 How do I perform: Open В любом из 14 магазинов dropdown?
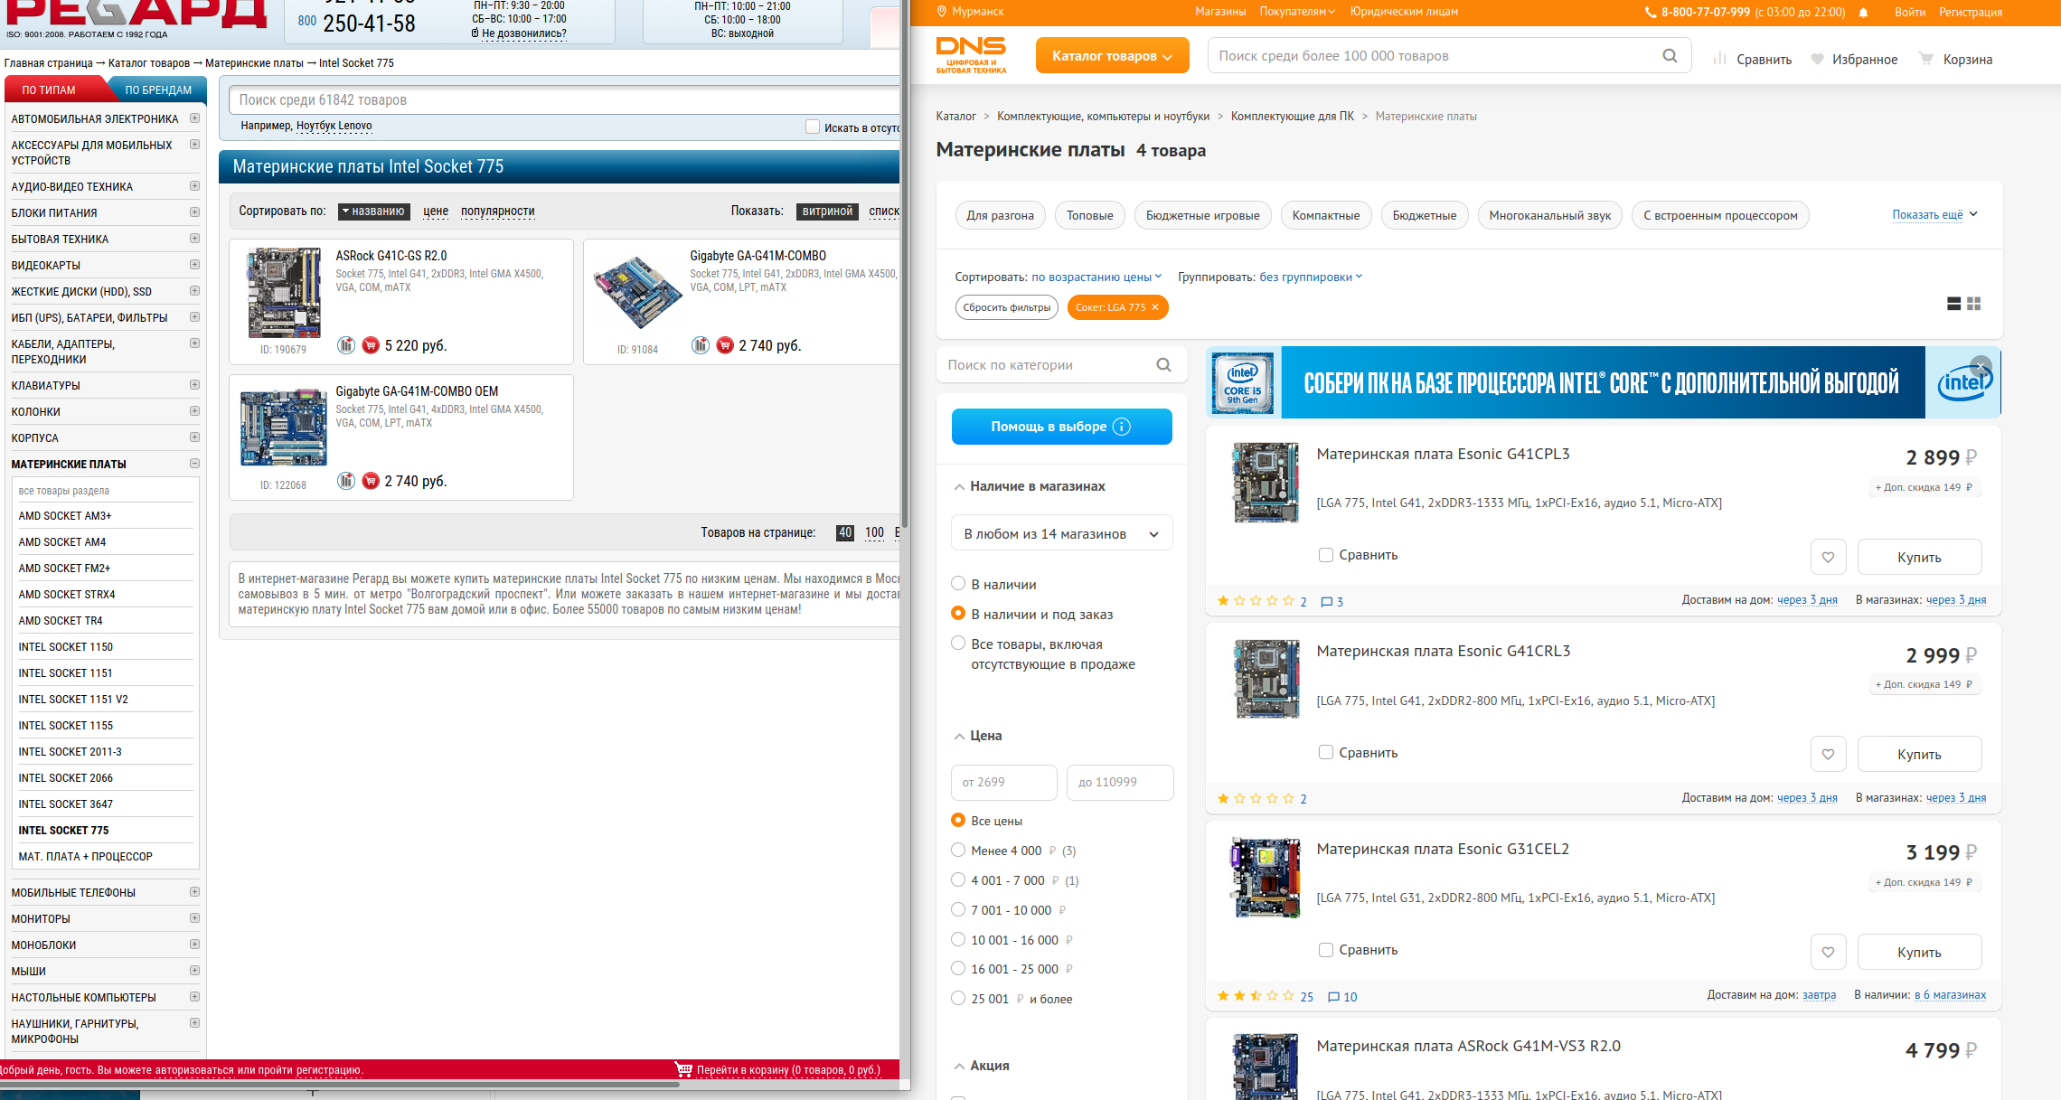[1061, 534]
